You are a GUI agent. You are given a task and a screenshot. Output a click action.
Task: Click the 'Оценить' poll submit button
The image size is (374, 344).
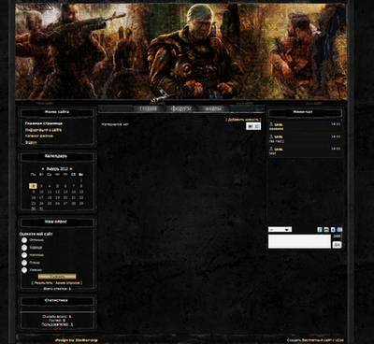pos(57,277)
